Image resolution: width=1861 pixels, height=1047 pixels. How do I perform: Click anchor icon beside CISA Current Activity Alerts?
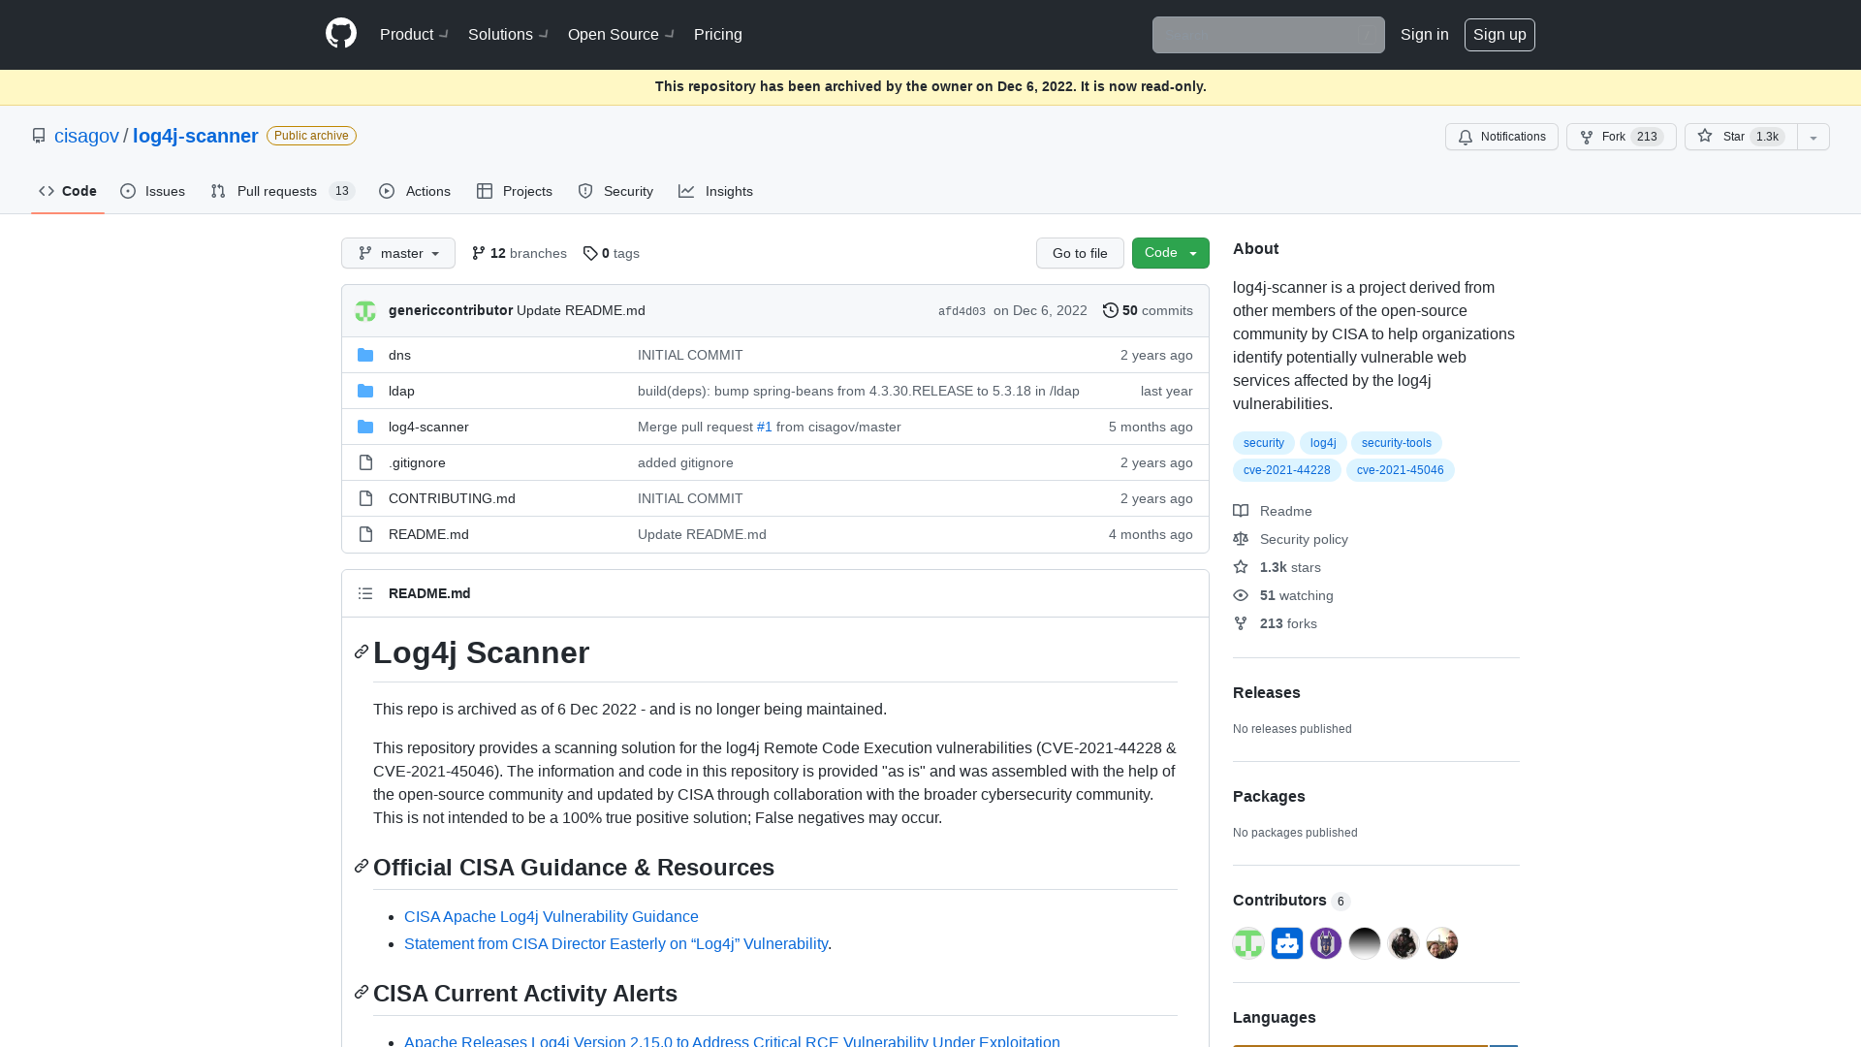[362, 992]
